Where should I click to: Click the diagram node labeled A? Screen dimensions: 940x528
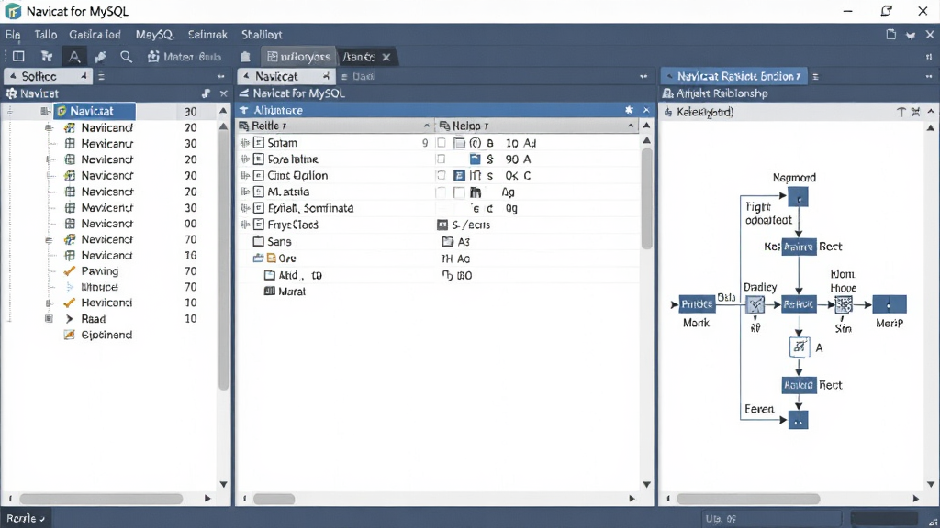(x=800, y=347)
